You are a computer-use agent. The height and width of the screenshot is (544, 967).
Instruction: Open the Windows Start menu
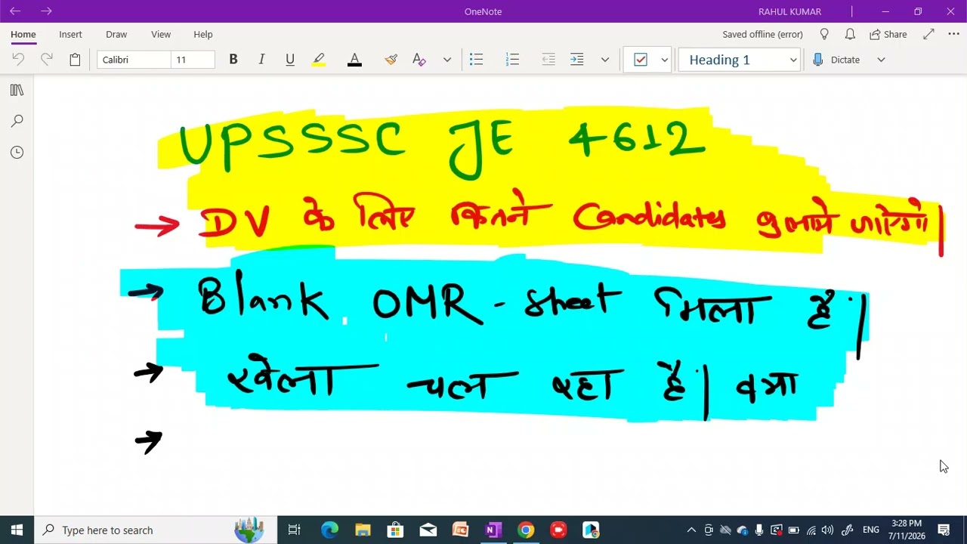[x=17, y=530]
